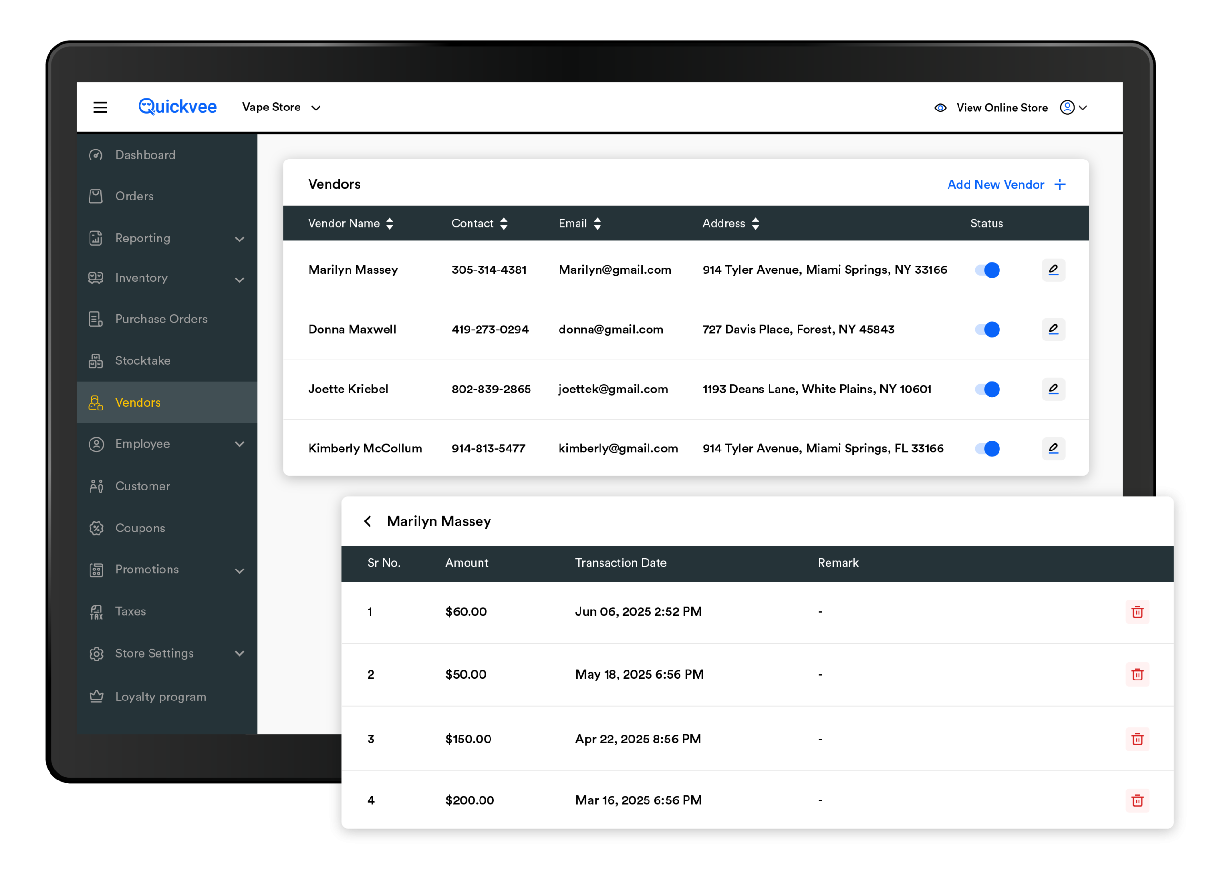Delete the $150.00 transaction row
Viewport: 1219px width, 890px height.
click(1137, 739)
